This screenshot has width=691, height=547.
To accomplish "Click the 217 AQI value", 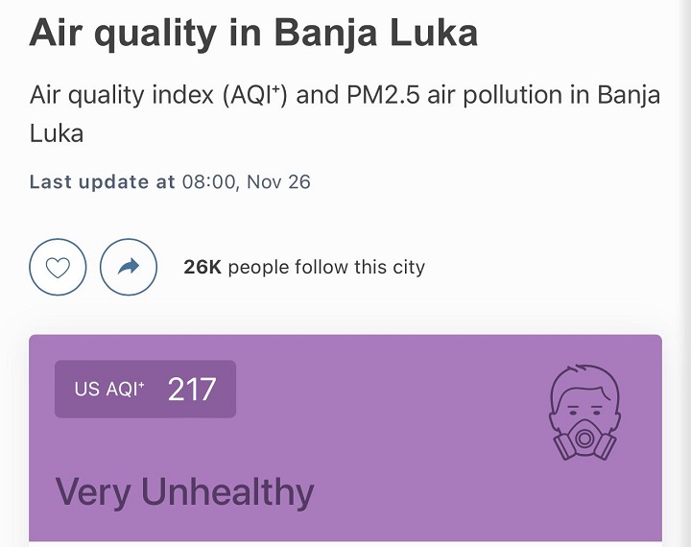I will (192, 390).
